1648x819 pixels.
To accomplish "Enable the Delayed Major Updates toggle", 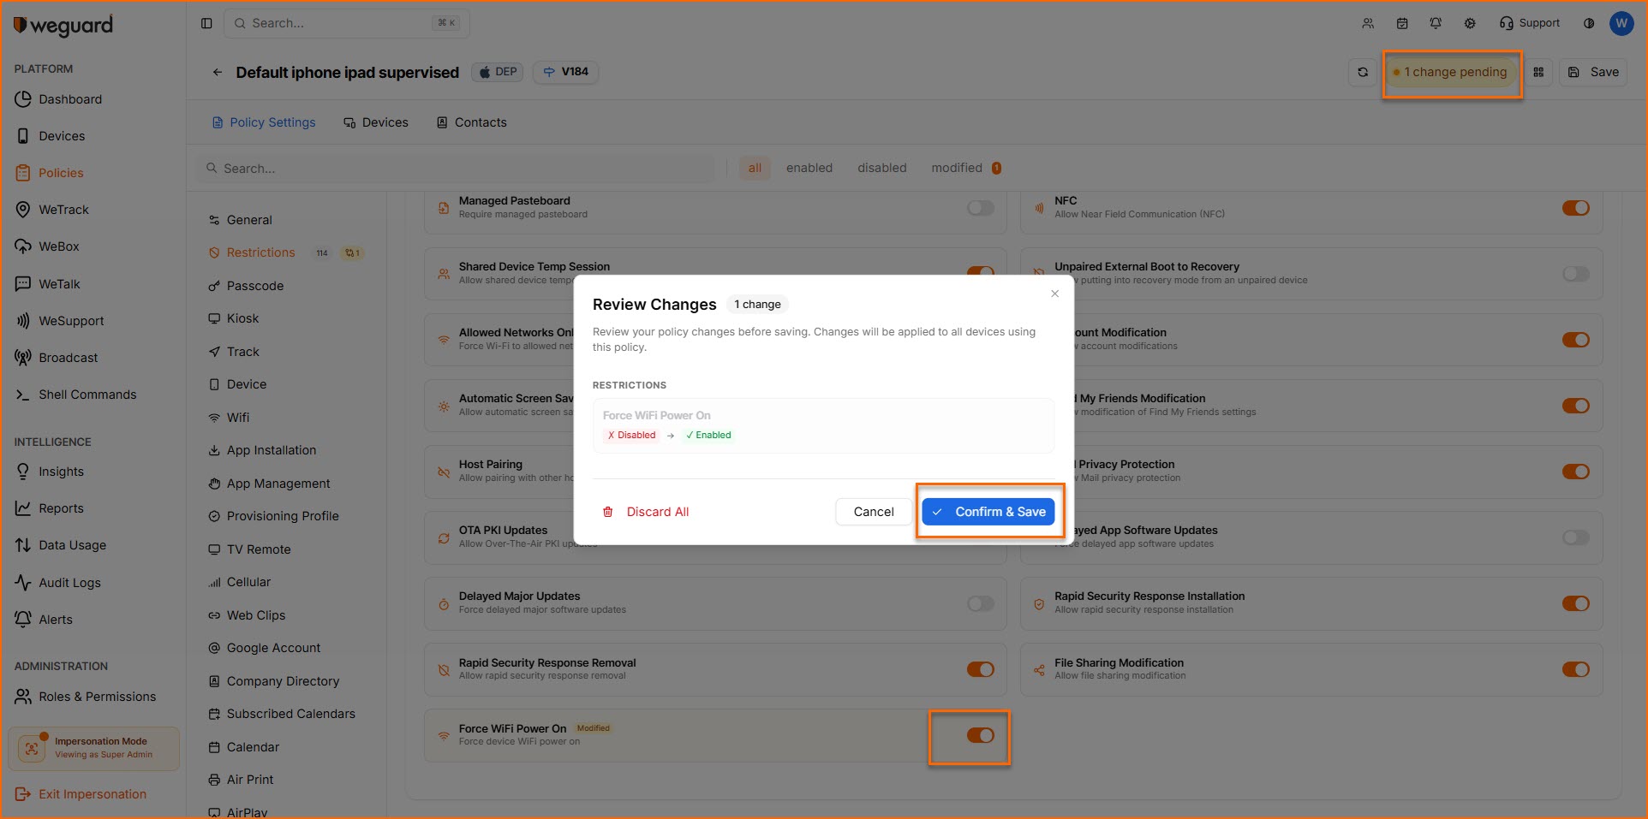I will click(980, 603).
